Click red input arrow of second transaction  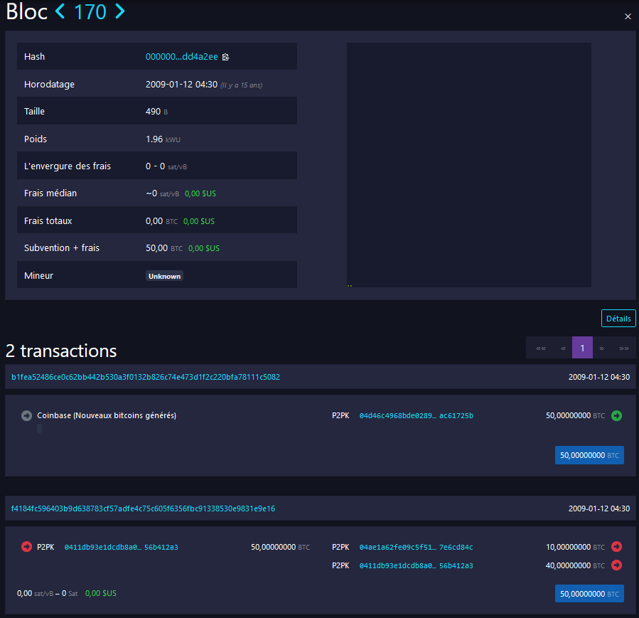(26, 547)
